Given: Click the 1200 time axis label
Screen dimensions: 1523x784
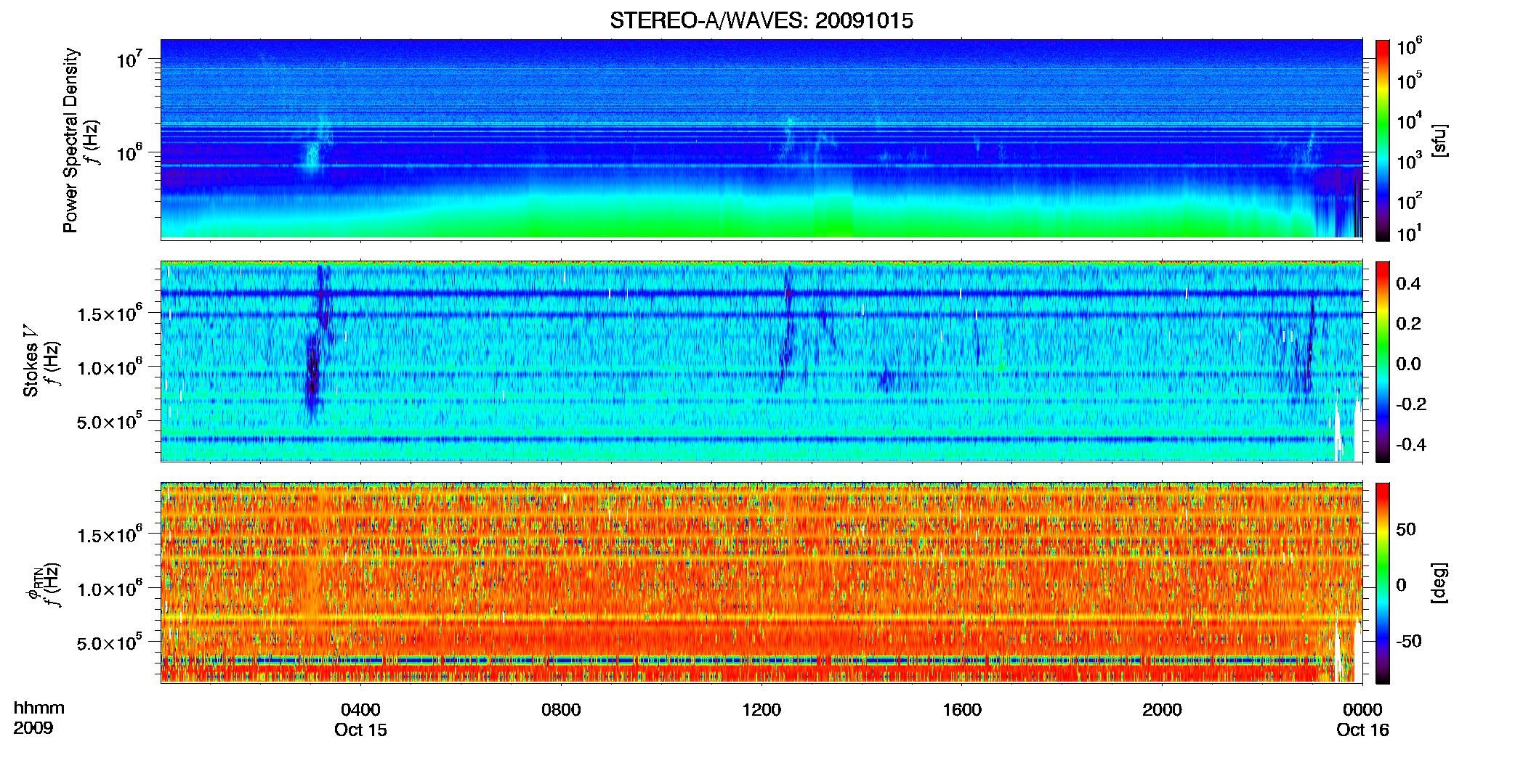Looking at the screenshot, I should point(761,710).
